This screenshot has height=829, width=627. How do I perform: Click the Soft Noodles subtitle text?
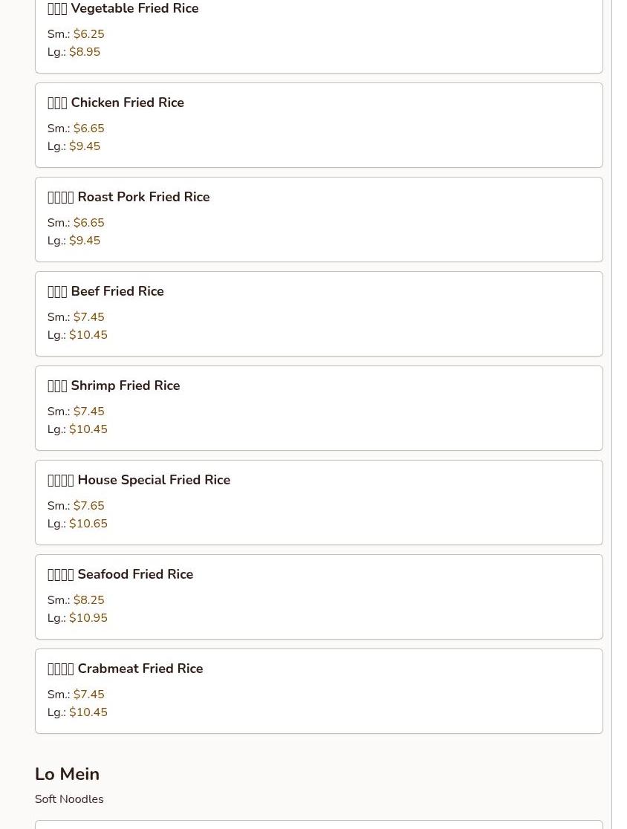point(69,799)
